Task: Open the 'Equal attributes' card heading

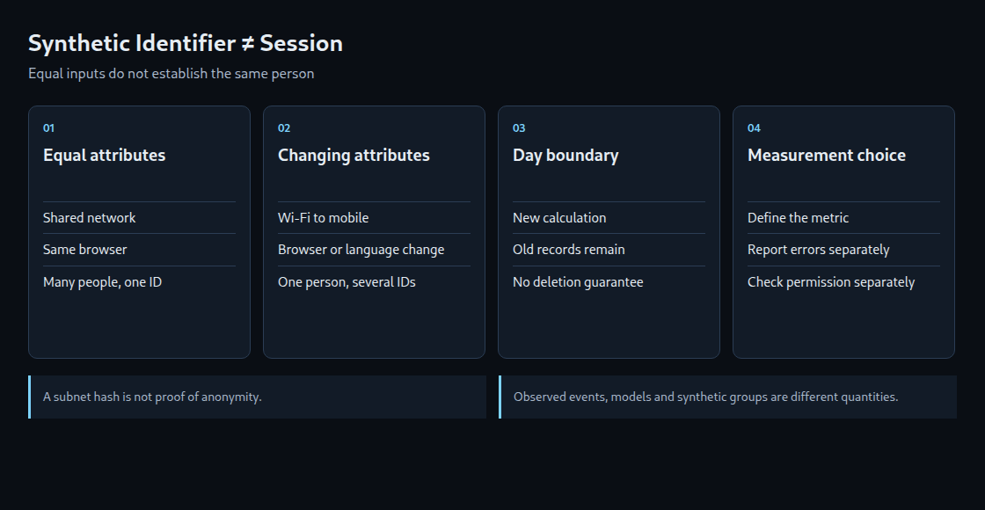Action: pos(105,155)
